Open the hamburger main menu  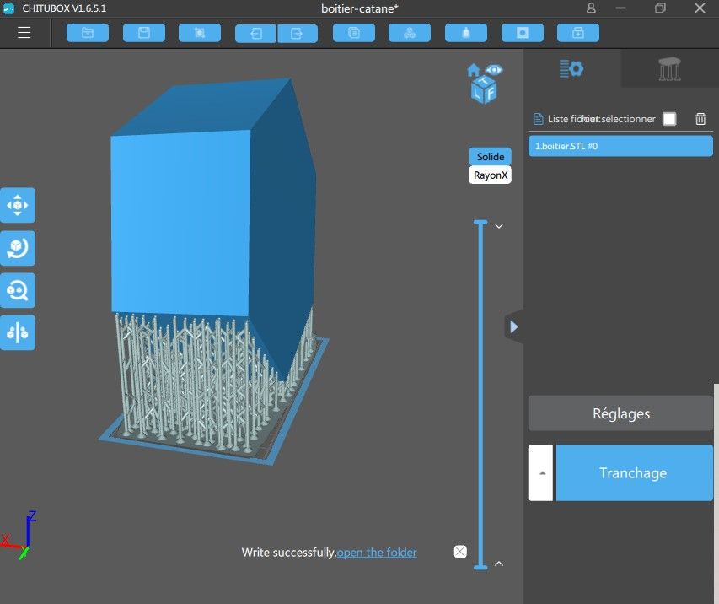pos(24,33)
